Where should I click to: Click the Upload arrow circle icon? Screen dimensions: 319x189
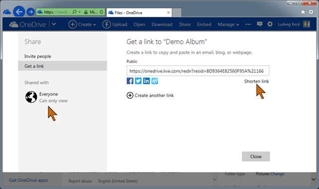[x=106, y=24]
